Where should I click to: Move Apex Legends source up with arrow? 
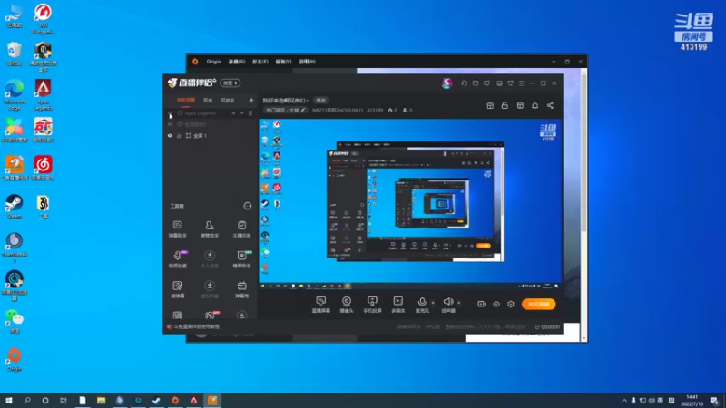point(233,112)
